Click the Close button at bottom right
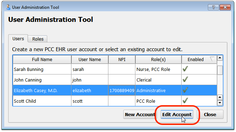 [210, 114]
